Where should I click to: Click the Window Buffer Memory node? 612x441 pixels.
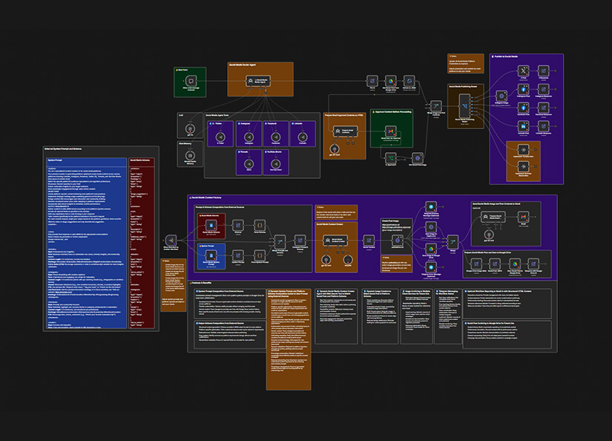coord(190,155)
